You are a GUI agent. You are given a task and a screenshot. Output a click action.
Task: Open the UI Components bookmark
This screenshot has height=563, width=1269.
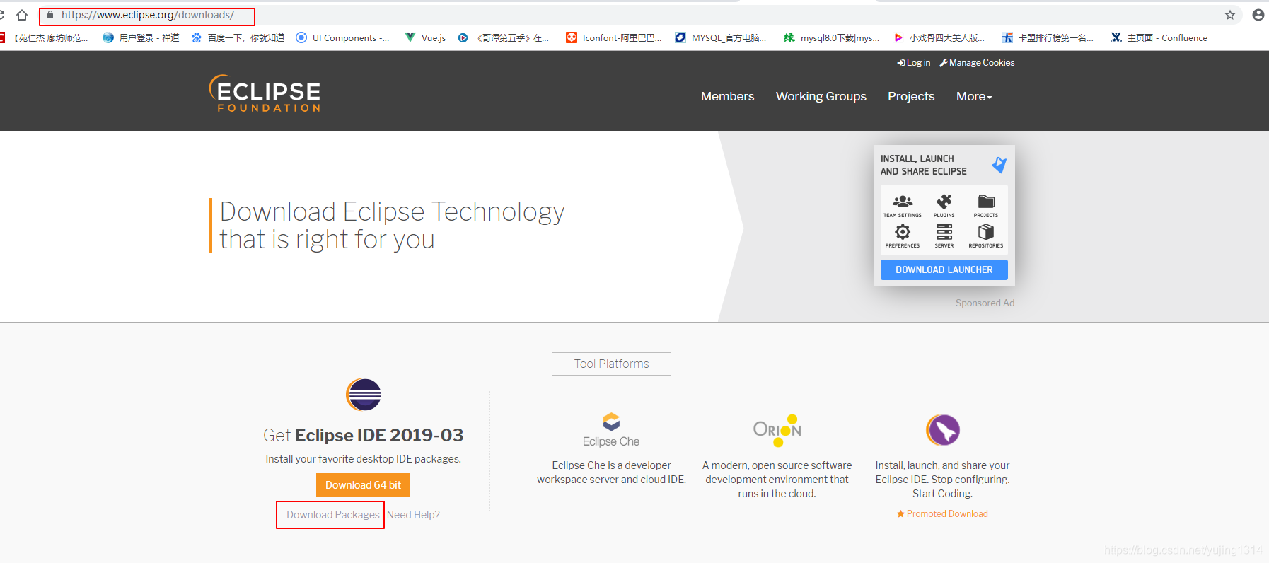(x=342, y=38)
